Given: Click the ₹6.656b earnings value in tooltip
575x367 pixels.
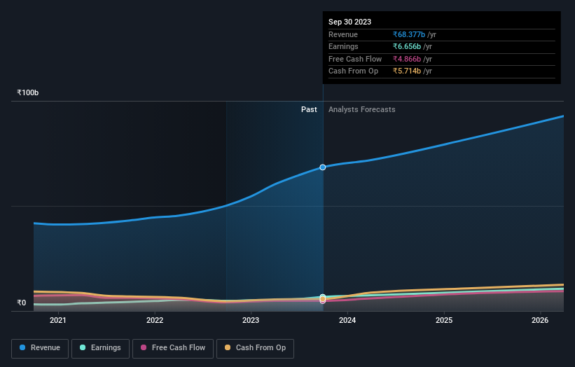Looking at the screenshot, I should 407,46.
